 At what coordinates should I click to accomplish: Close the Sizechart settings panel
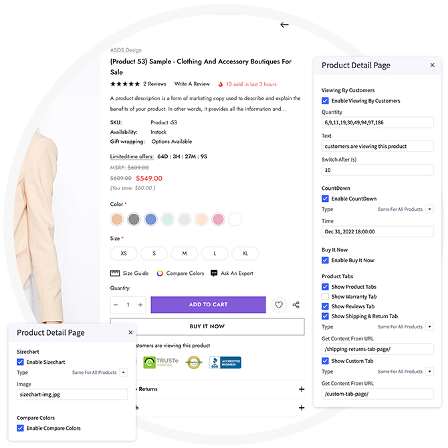130,332
